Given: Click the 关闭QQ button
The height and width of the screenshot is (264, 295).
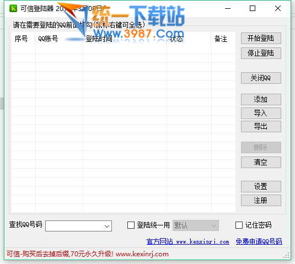Looking at the screenshot, I should pos(261,78).
